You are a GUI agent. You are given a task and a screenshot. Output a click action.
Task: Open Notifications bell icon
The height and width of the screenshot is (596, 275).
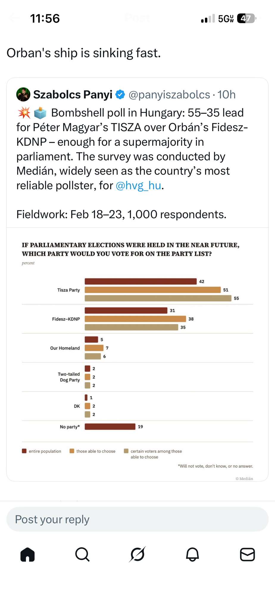pyautogui.click(x=193, y=555)
